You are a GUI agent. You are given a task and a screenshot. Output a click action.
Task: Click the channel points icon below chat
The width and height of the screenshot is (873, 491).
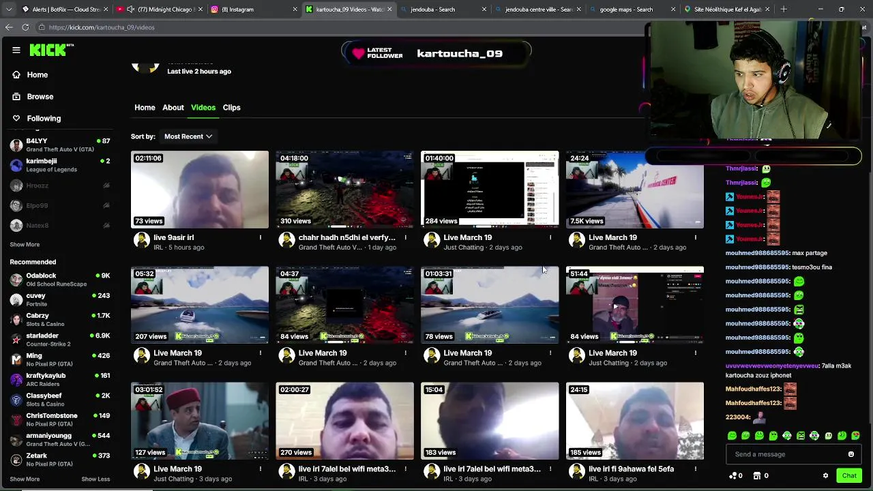tap(733, 475)
